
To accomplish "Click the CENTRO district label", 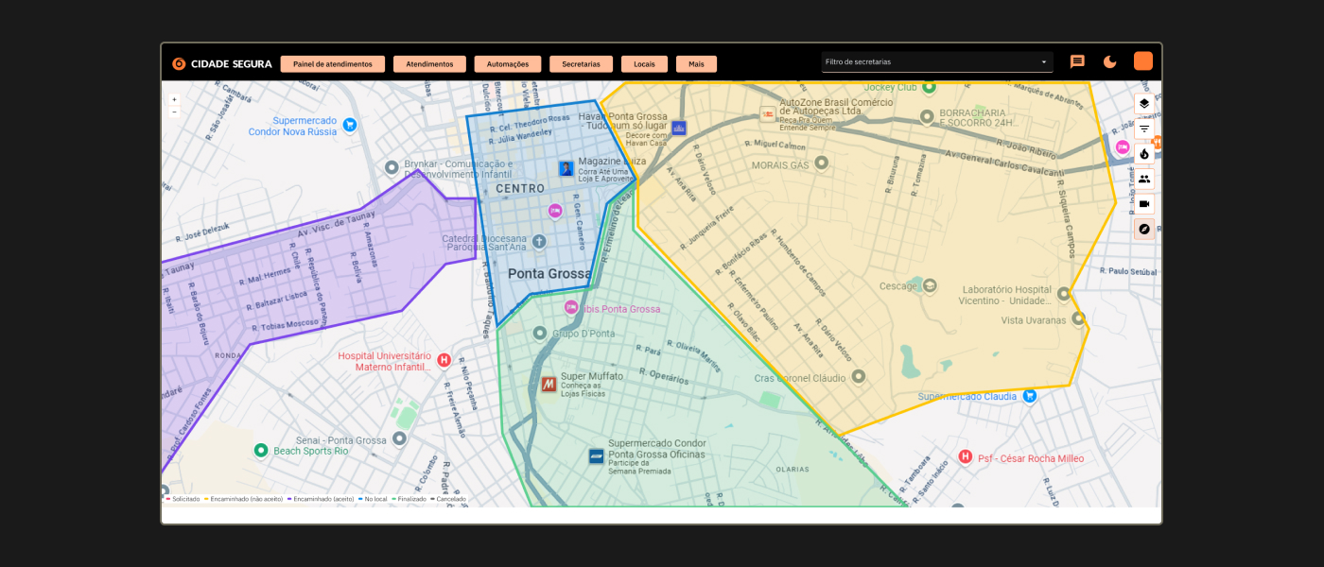I will click(520, 189).
